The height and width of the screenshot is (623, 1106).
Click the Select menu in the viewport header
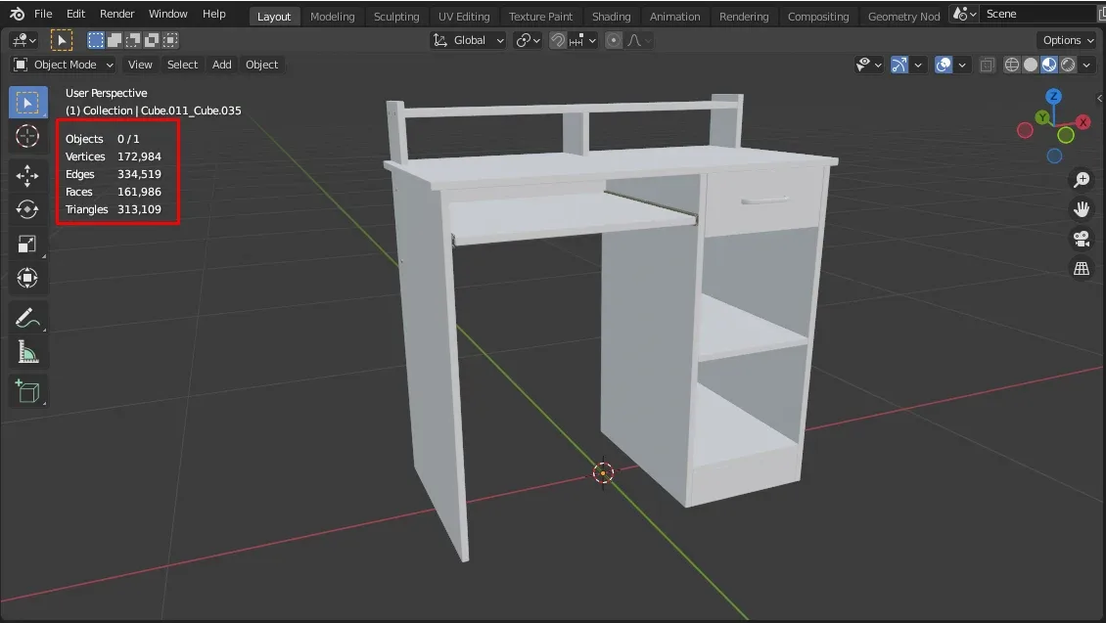182,65
